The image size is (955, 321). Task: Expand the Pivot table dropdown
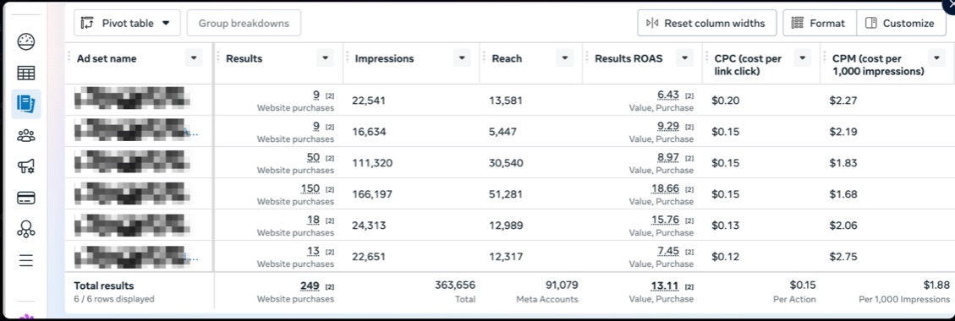tap(127, 23)
